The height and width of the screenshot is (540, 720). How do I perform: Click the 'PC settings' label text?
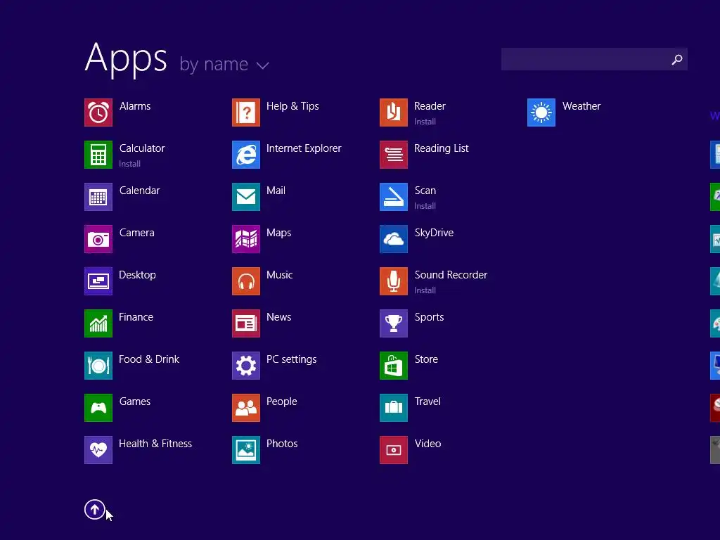click(x=292, y=359)
